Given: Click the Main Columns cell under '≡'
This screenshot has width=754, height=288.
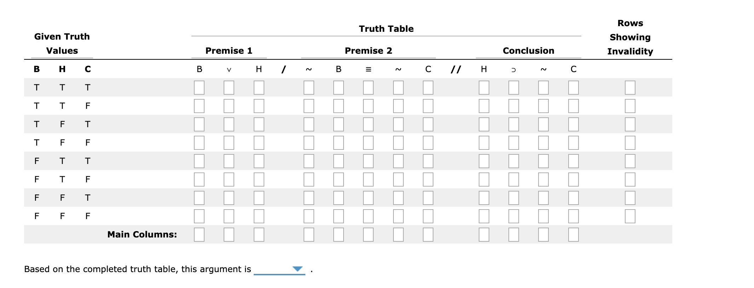Looking at the screenshot, I should [368, 234].
